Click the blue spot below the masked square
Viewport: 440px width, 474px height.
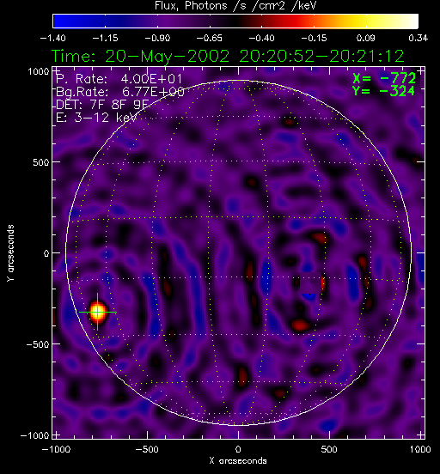pyautogui.click(x=309, y=296)
